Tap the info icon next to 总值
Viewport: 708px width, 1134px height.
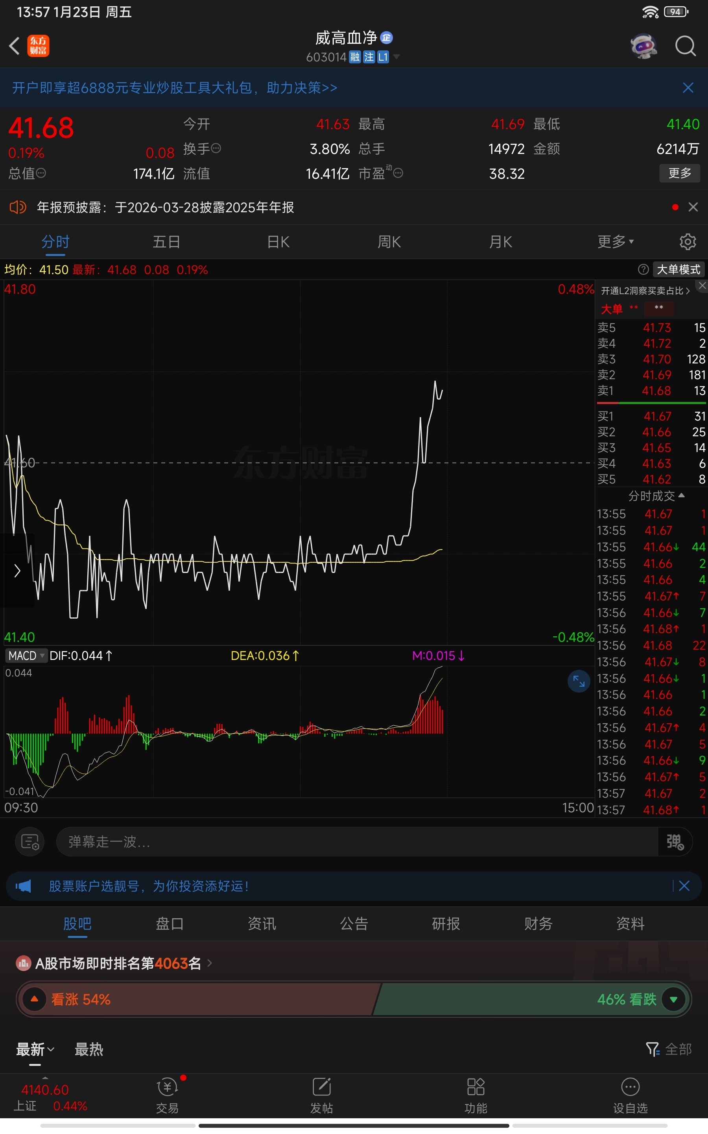(x=41, y=173)
